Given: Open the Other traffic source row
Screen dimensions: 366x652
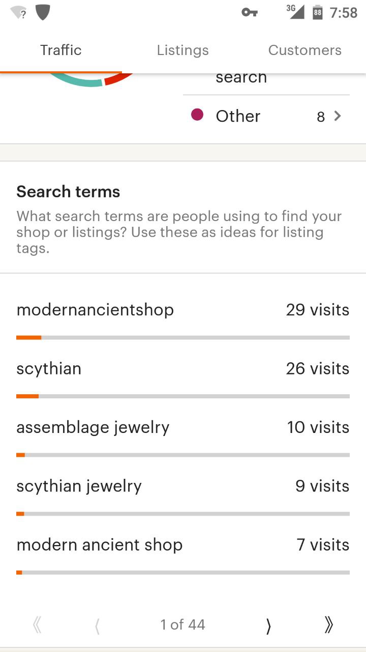Looking at the screenshot, I should [266, 116].
